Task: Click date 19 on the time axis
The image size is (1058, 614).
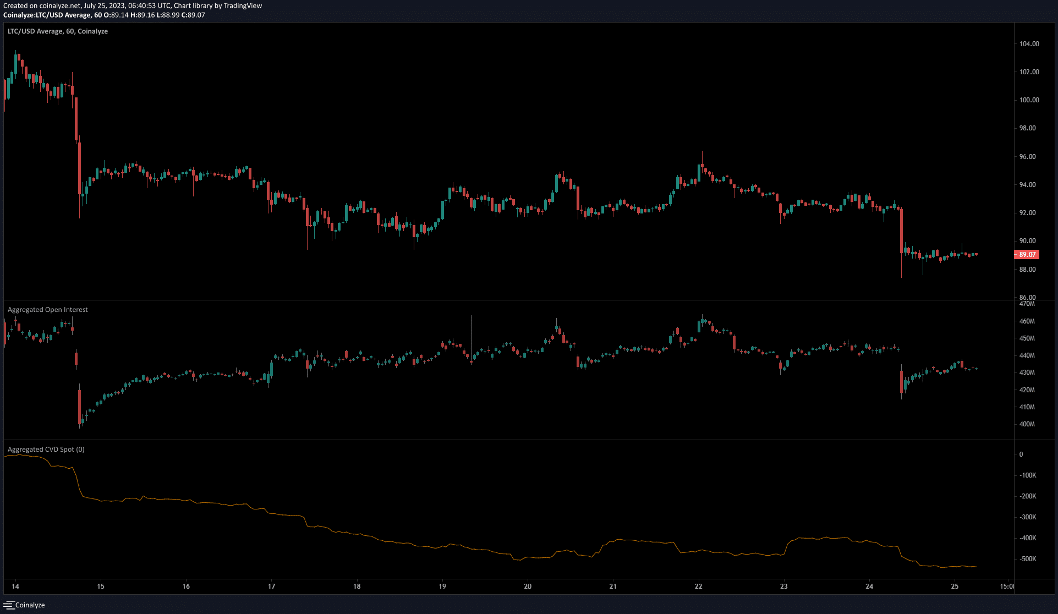Action: coord(442,586)
